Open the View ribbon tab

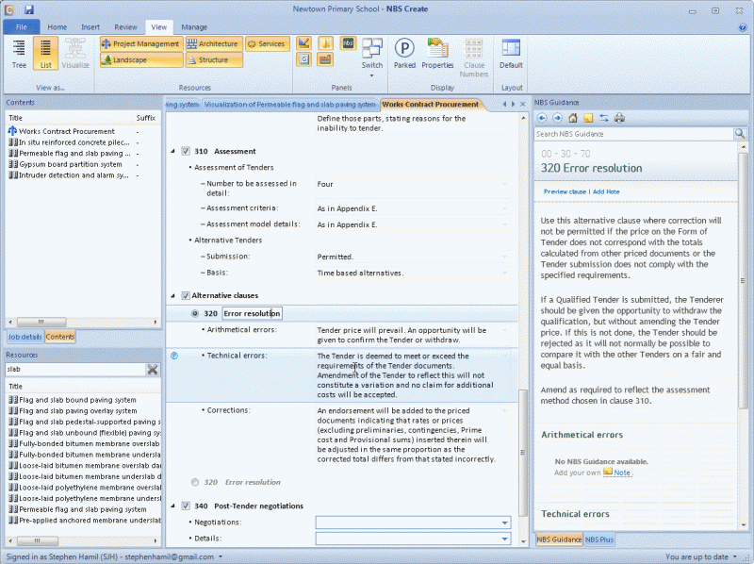[x=158, y=26]
